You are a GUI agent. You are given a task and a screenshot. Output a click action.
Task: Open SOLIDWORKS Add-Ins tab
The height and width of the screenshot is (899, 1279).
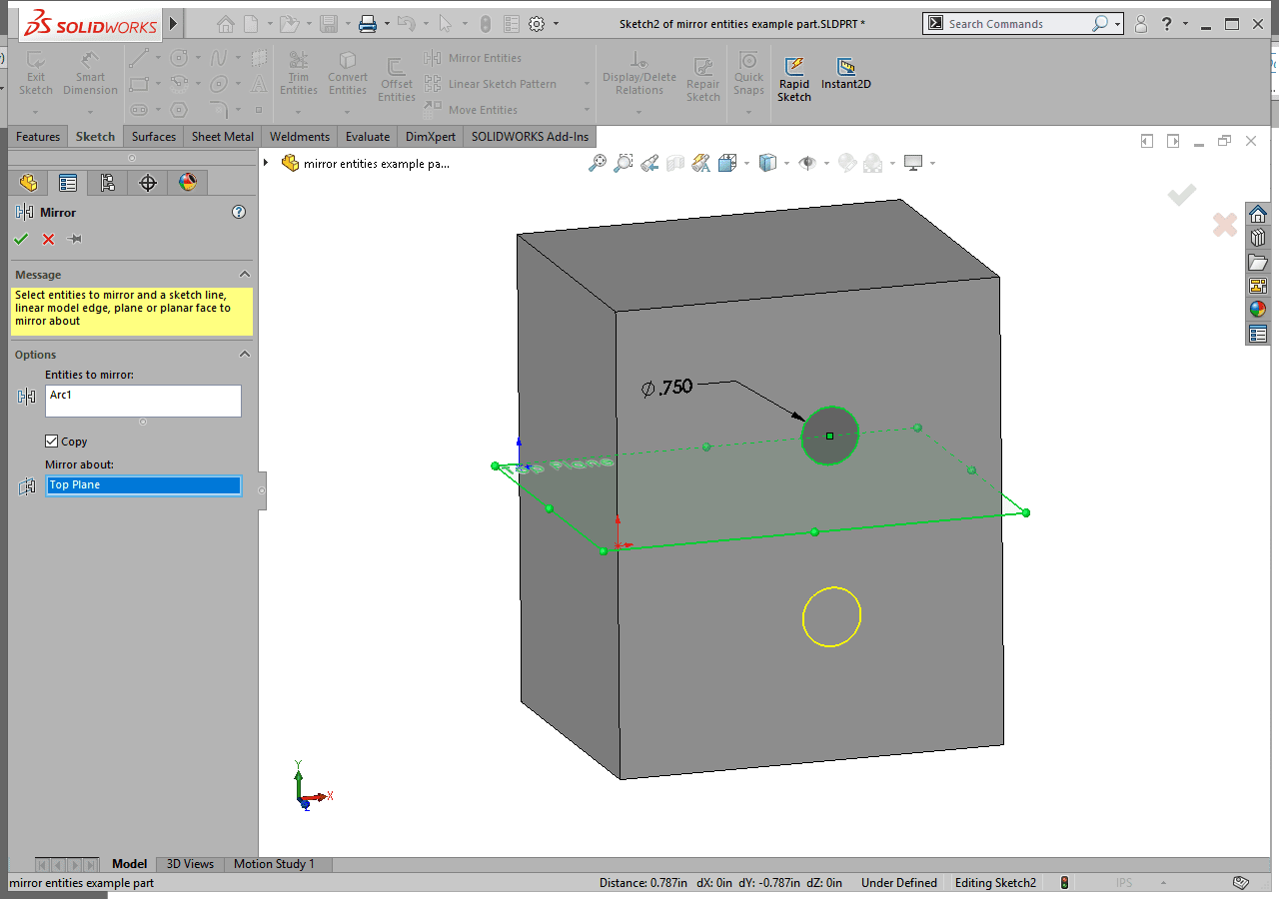[x=530, y=137]
